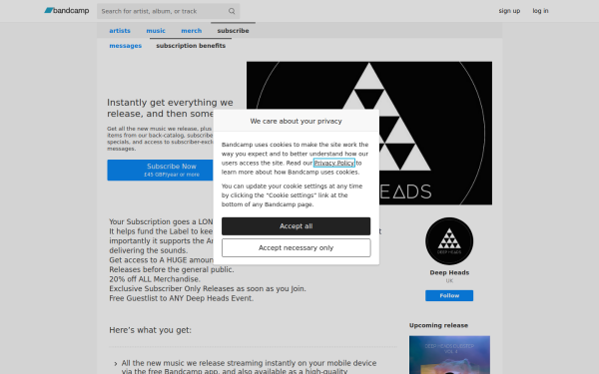Select the subscribe tab
The height and width of the screenshot is (374, 599).
point(233,31)
